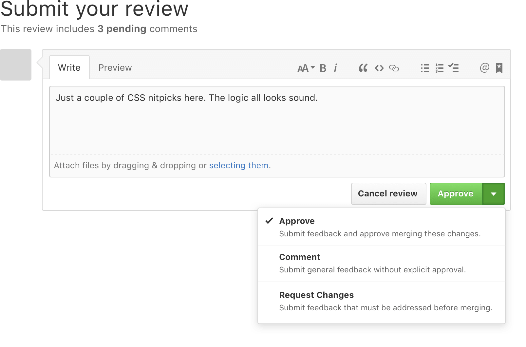The height and width of the screenshot is (347, 526).
Task: Toggle bold formatting in the toolbar
Action: coord(323,68)
